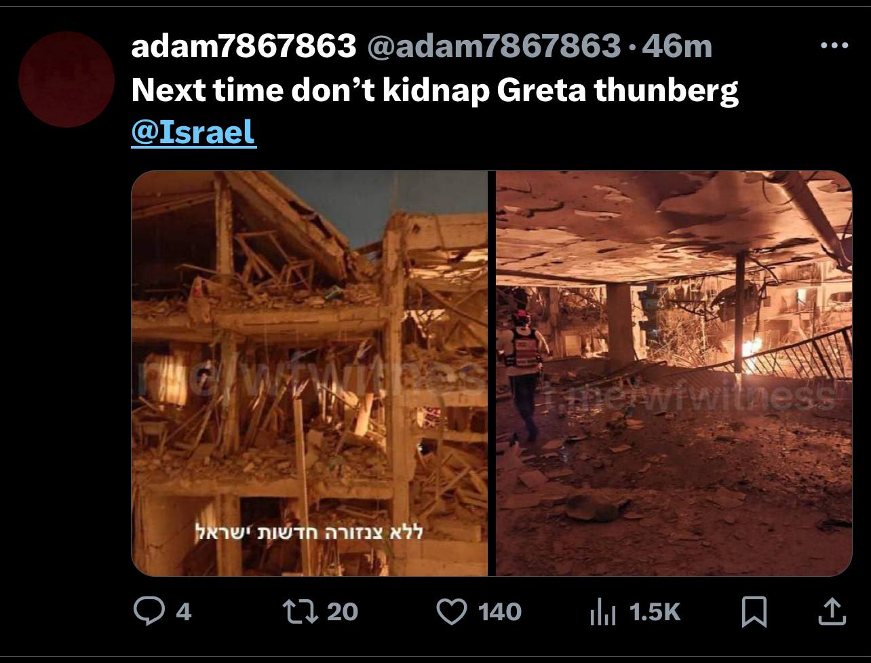This screenshot has height=663, width=871.
Task: Click the tweet text about Greta thunberg
Action: (x=435, y=90)
